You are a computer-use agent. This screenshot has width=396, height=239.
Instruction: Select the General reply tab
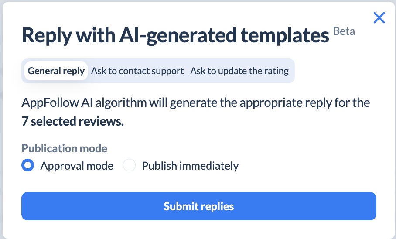pyautogui.click(x=56, y=71)
